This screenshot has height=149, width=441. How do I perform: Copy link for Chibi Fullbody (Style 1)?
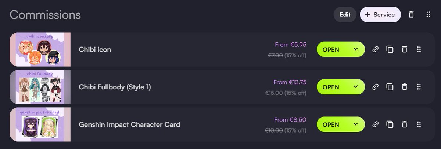pyautogui.click(x=375, y=87)
